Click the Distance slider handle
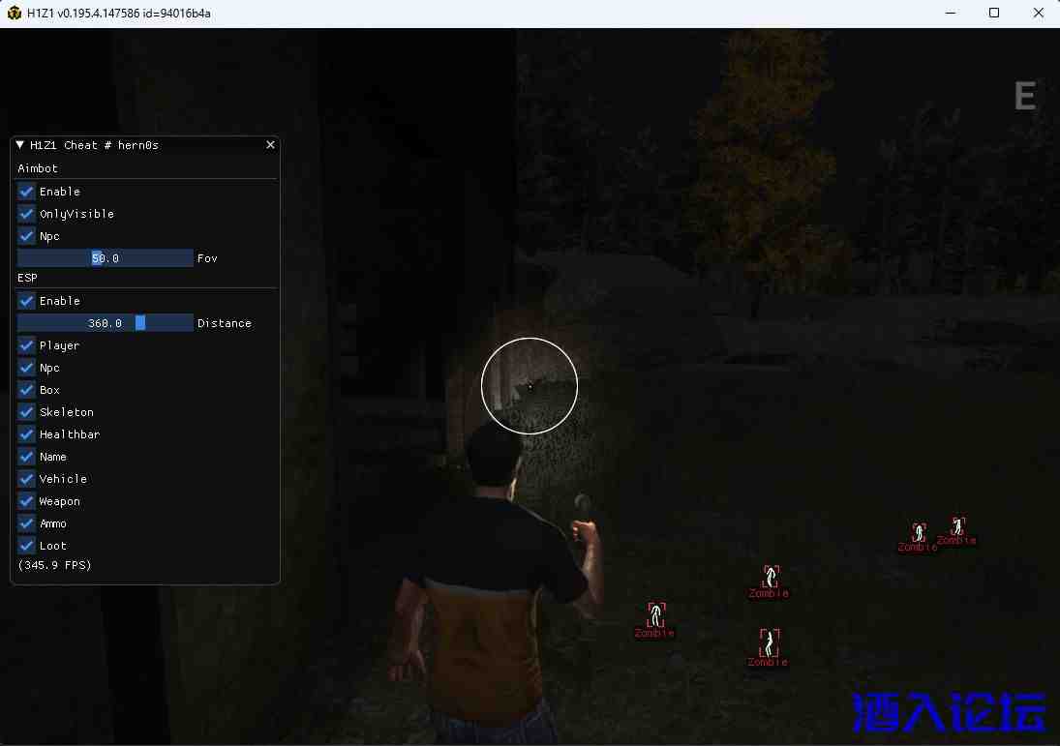This screenshot has height=746, width=1060. (140, 323)
